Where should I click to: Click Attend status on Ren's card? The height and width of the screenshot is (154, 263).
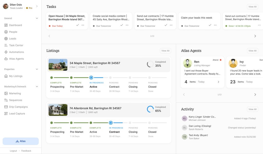click(217, 60)
